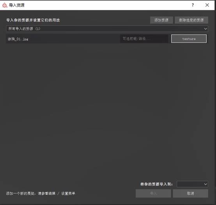Click the Substance Painter logo in title bar
Viewport: 216px width, 205px height.
coord(5,5)
